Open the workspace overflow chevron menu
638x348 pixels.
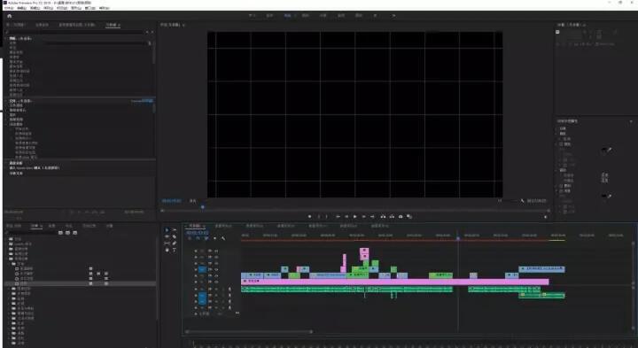click(x=393, y=15)
